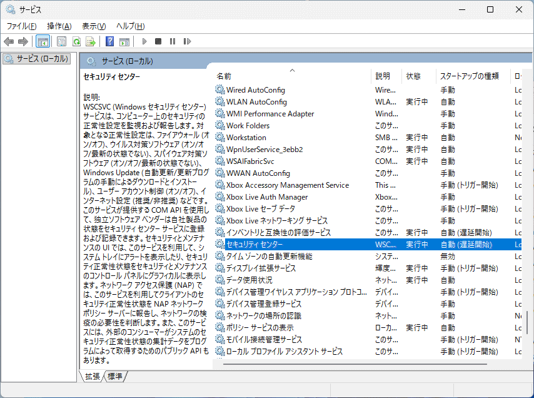Maximize the サービス window
Screen dimensions: 534x398
pyautogui.click(x=490, y=9)
